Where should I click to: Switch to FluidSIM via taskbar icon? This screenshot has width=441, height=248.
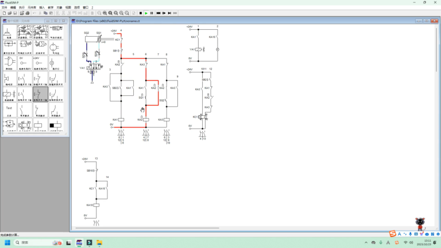coord(79,243)
